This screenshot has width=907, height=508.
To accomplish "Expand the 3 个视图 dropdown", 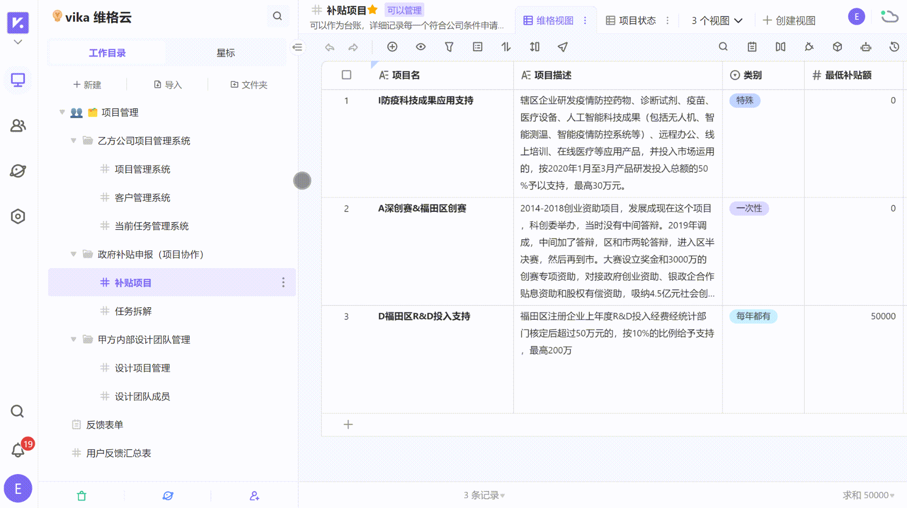I will tap(717, 21).
